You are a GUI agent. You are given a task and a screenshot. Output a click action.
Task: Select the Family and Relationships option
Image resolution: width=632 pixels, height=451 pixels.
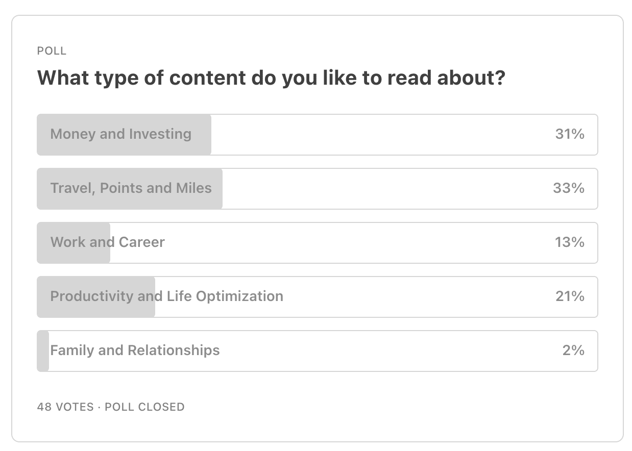click(x=317, y=351)
